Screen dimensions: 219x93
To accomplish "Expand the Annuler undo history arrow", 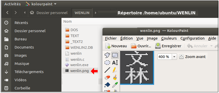I will (x=211, y=46).
